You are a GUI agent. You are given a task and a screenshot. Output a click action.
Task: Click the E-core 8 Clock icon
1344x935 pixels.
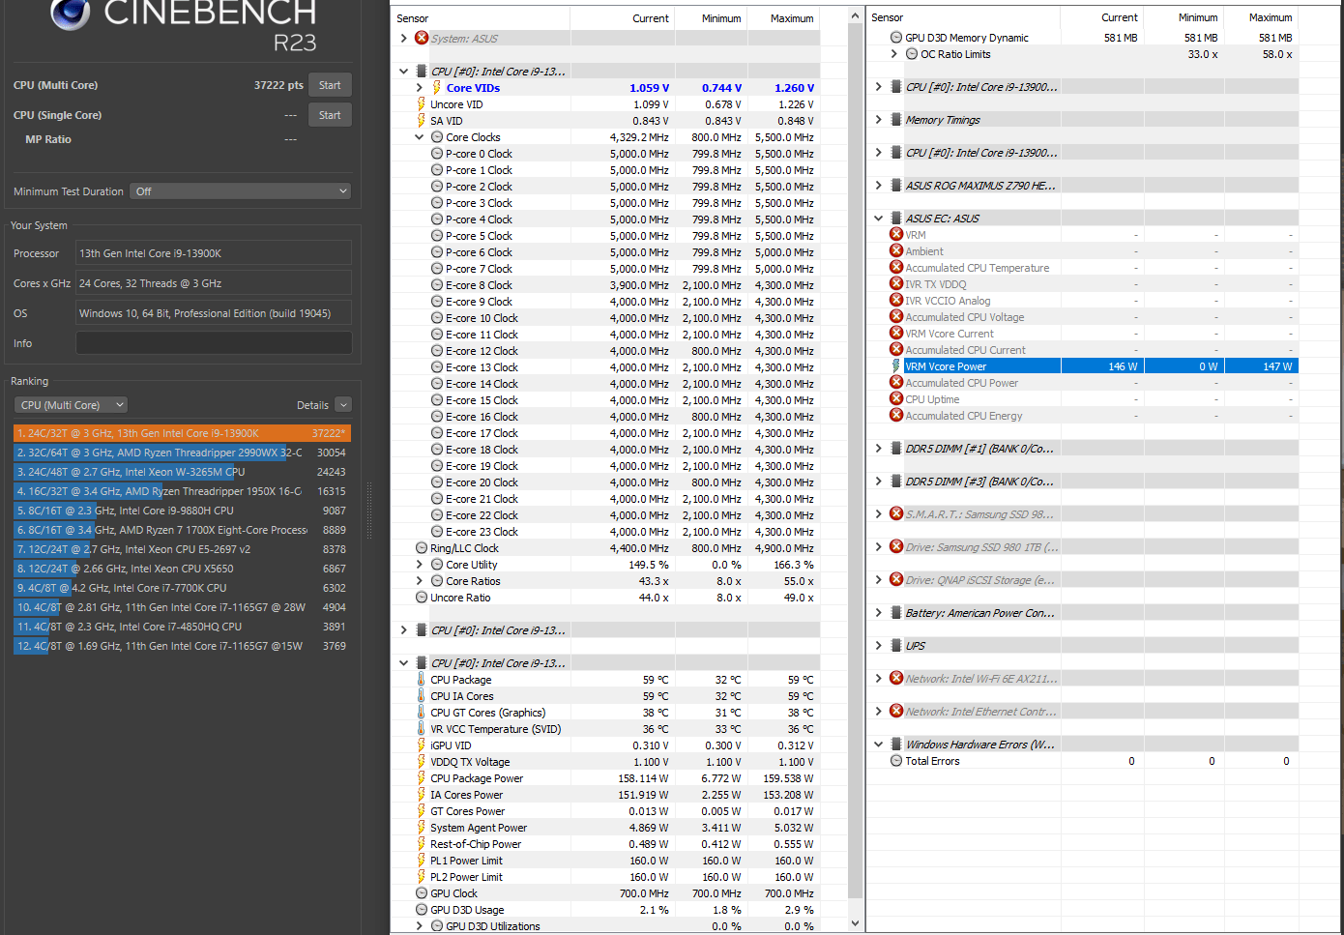pyautogui.click(x=437, y=285)
